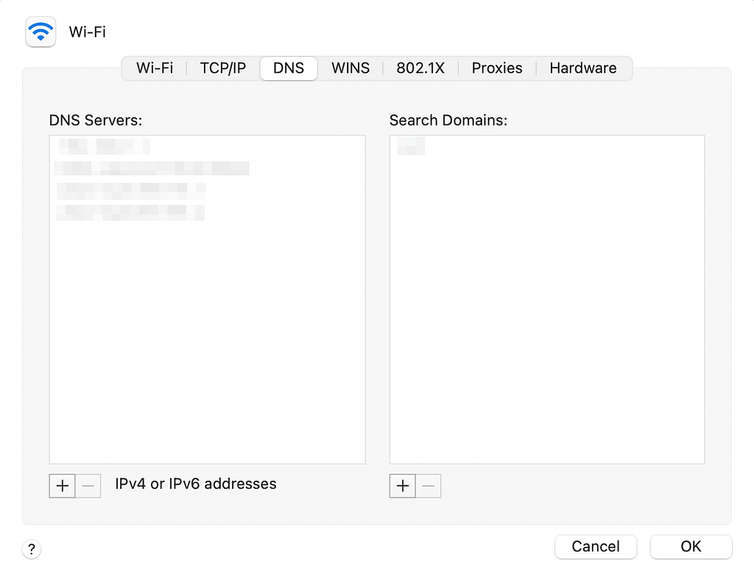
Task: Select the DNS tab
Action: (289, 68)
